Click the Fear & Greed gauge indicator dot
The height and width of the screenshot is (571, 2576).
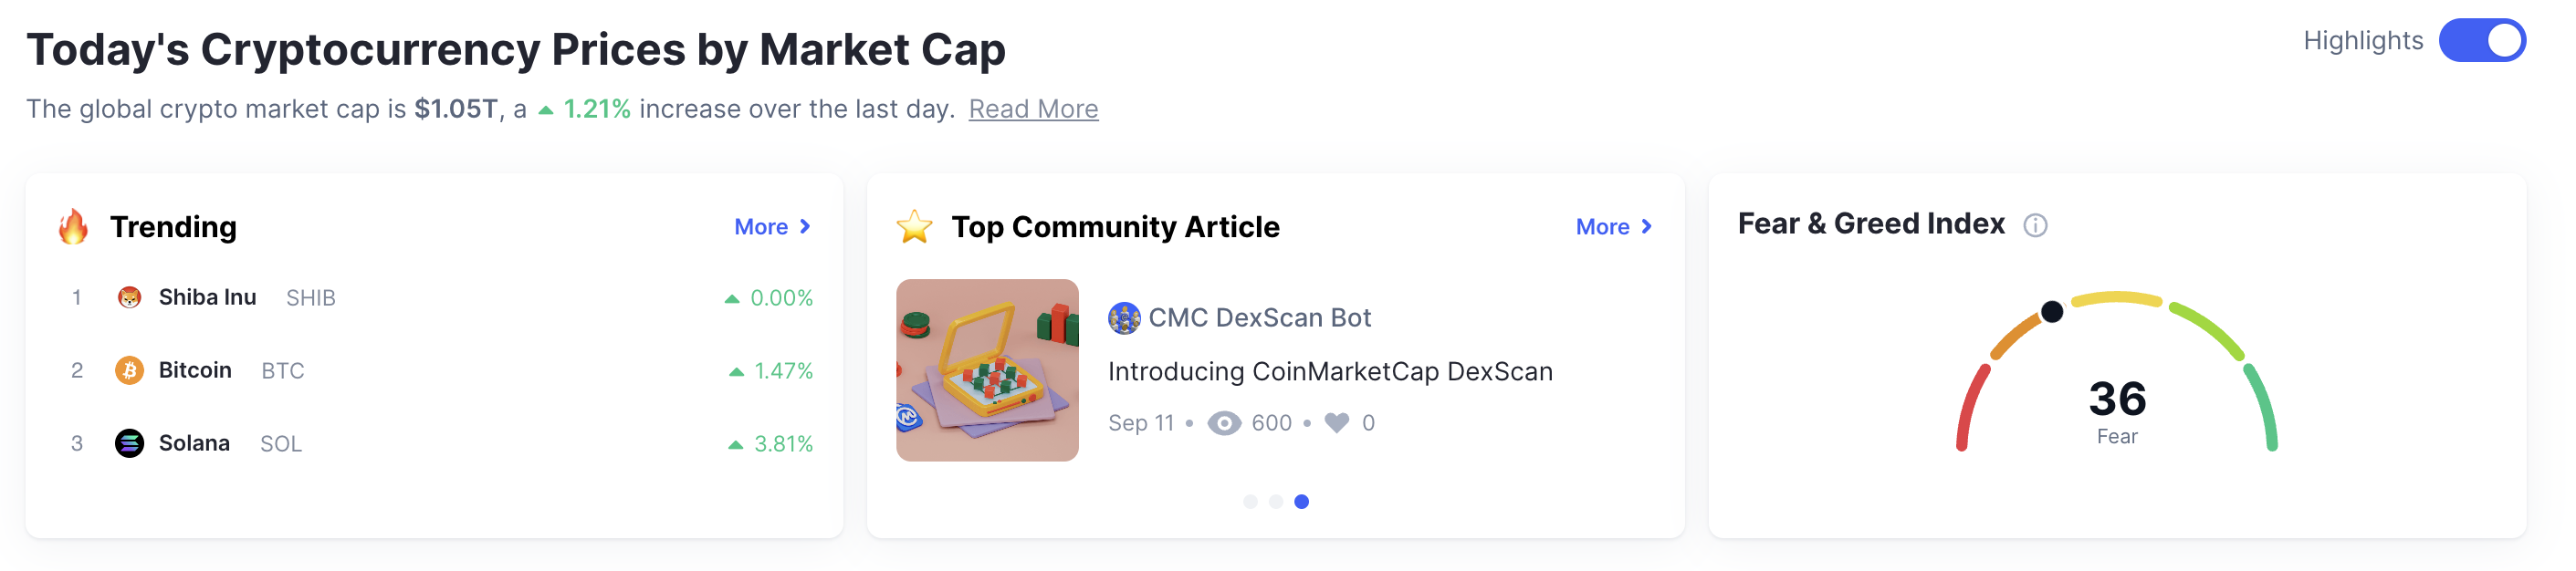click(x=2051, y=312)
